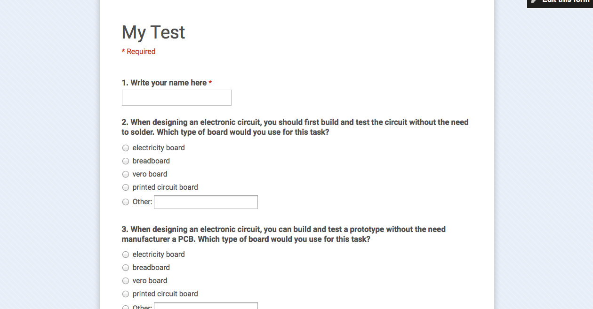Choose the Other radio in question 2
Screen dimensions: 593x309
point(126,202)
